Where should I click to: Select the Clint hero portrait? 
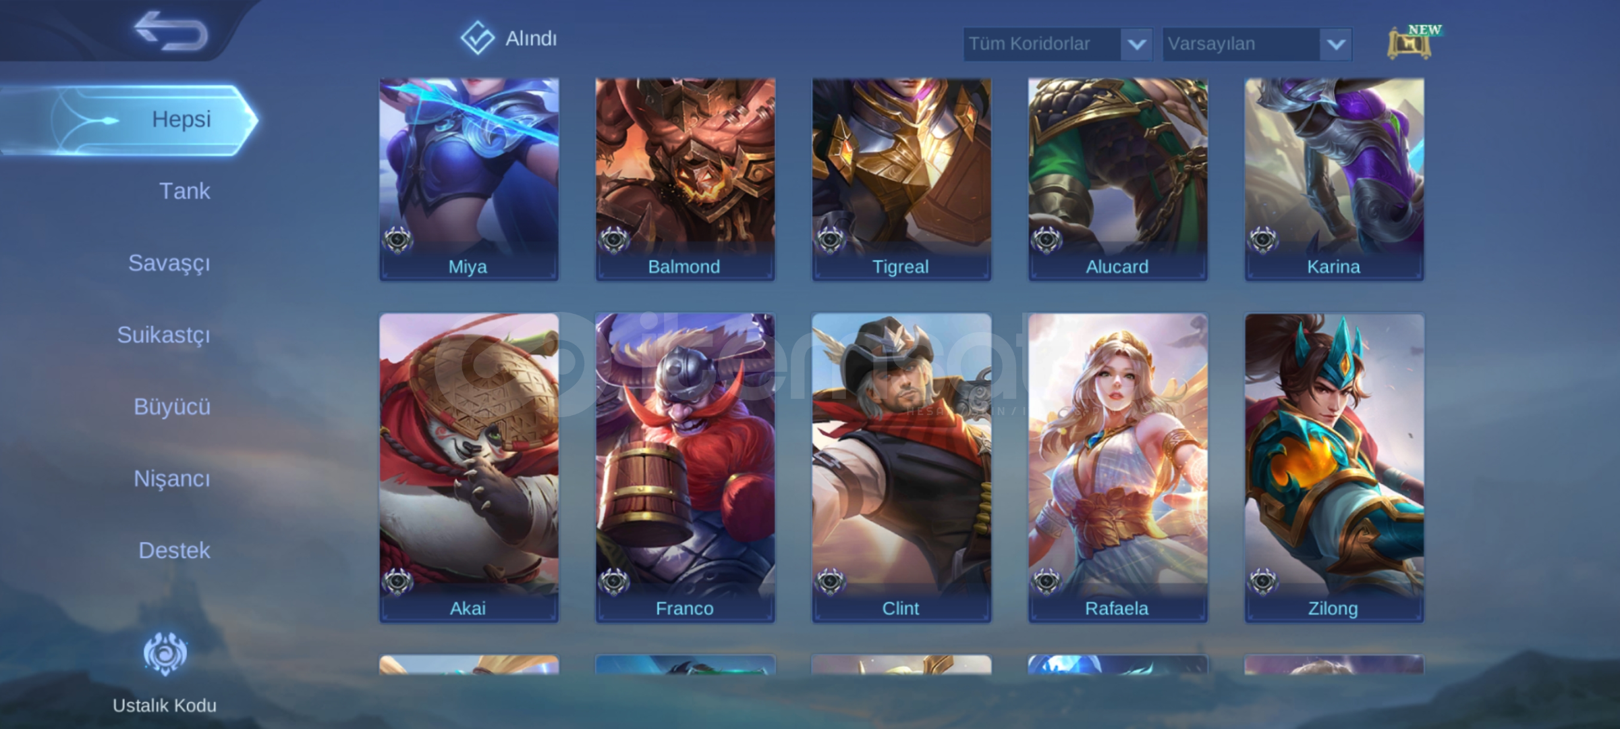[x=901, y=467]
